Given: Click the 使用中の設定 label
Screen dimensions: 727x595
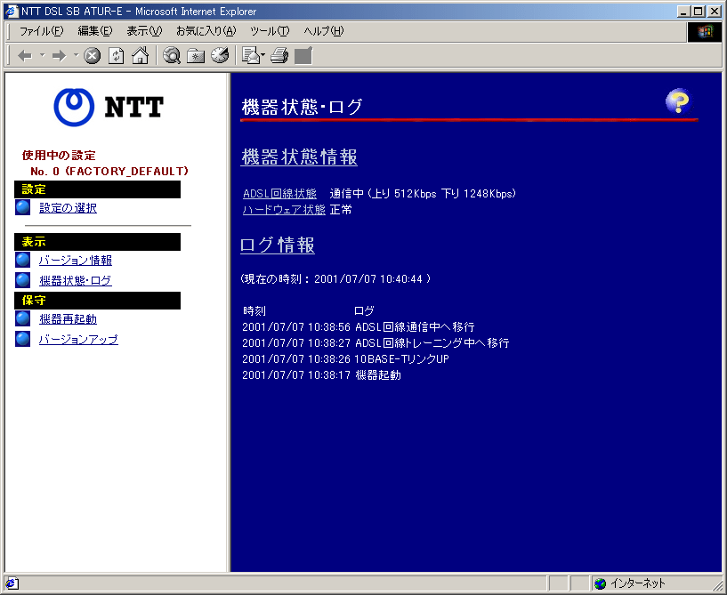Looking at the screenshot, I should [x=59, y=156].
